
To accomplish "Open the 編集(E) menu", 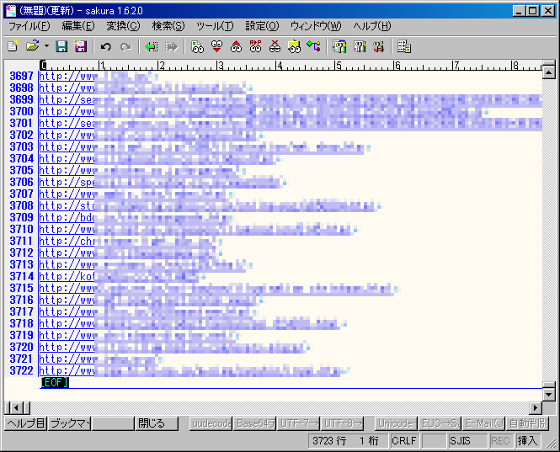I will click(78, 26).
